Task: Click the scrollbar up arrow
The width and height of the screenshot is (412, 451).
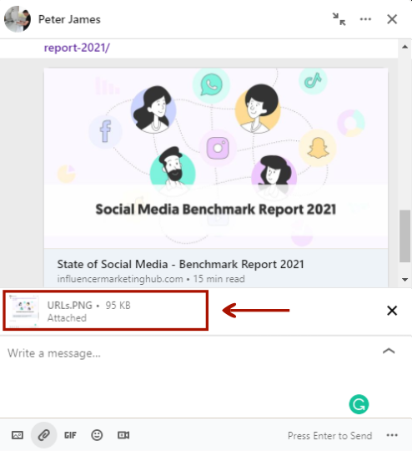Action: [404, 47]
